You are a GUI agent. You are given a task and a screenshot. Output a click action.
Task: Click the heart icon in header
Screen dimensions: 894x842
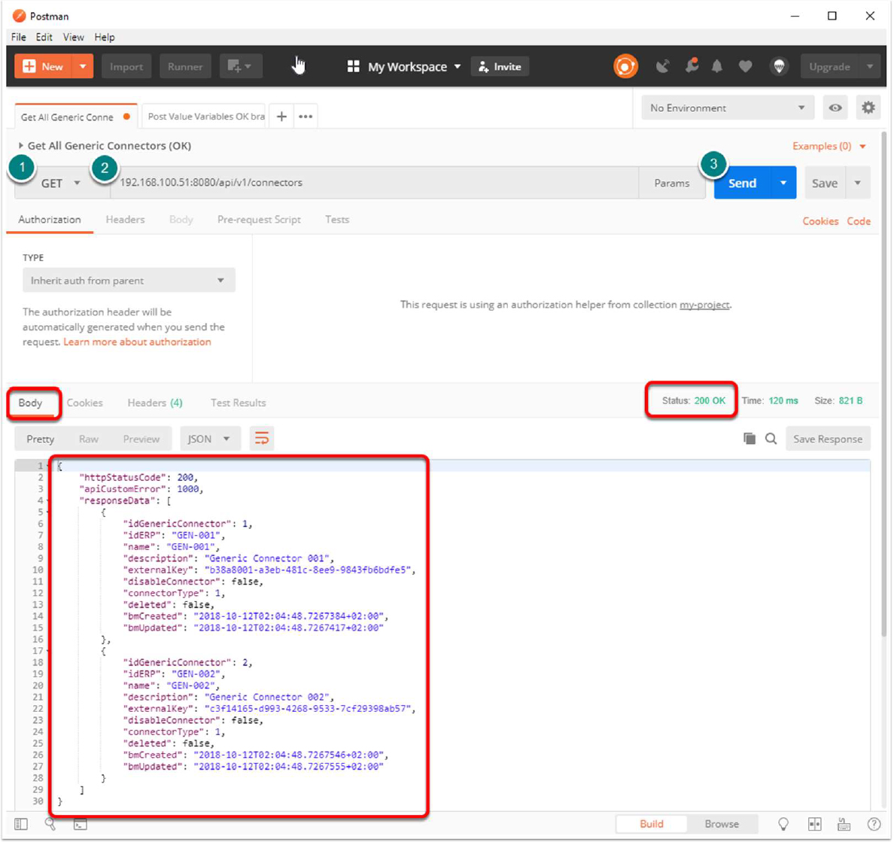click(745, 67)
